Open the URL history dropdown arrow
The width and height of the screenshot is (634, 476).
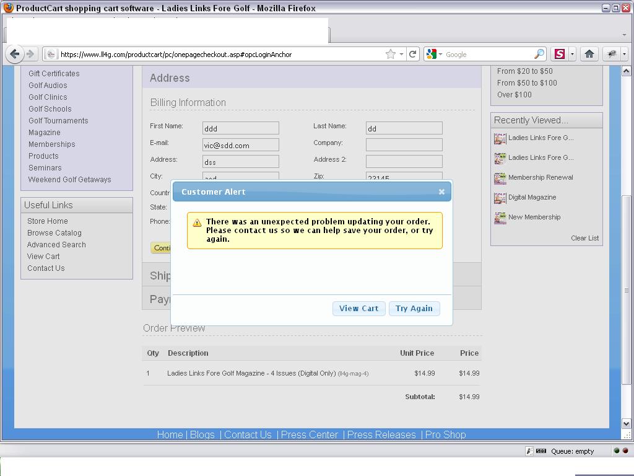[x=401, y=55]
